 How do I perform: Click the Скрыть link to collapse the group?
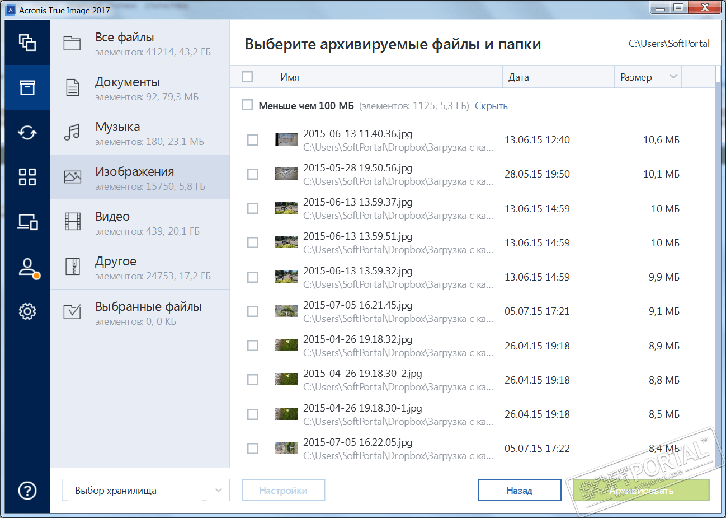coord(491,106)
